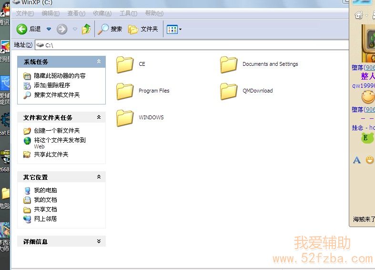
Task: Select the CE folder icon
Action: [x=124, y=64]
